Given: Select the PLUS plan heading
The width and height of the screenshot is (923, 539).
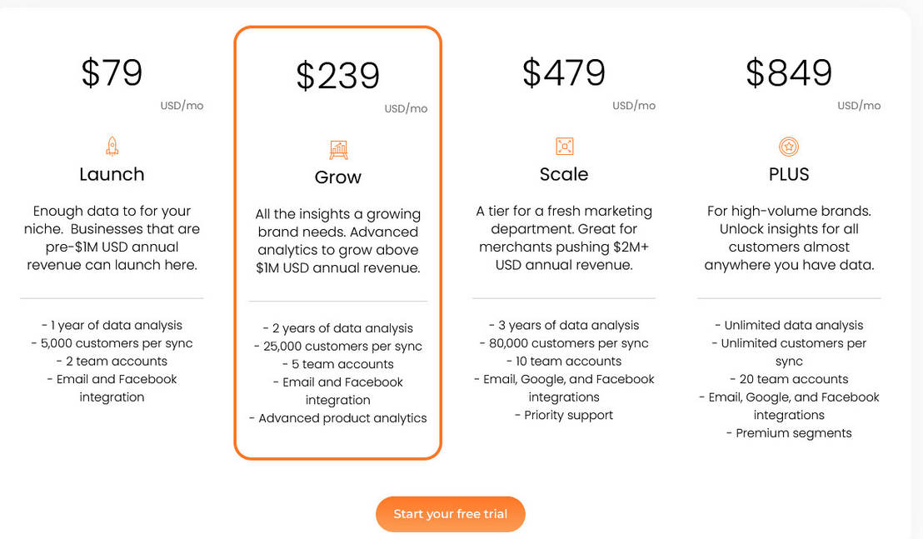Looking at the screenshot, I should 789,174.
